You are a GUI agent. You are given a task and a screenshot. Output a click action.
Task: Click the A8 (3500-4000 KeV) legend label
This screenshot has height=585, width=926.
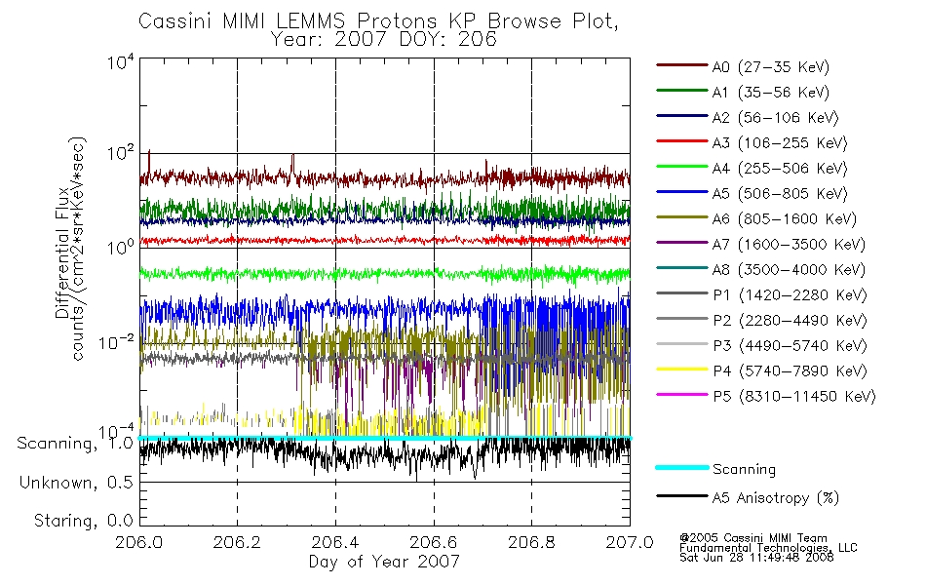click(x=789, y=269)
